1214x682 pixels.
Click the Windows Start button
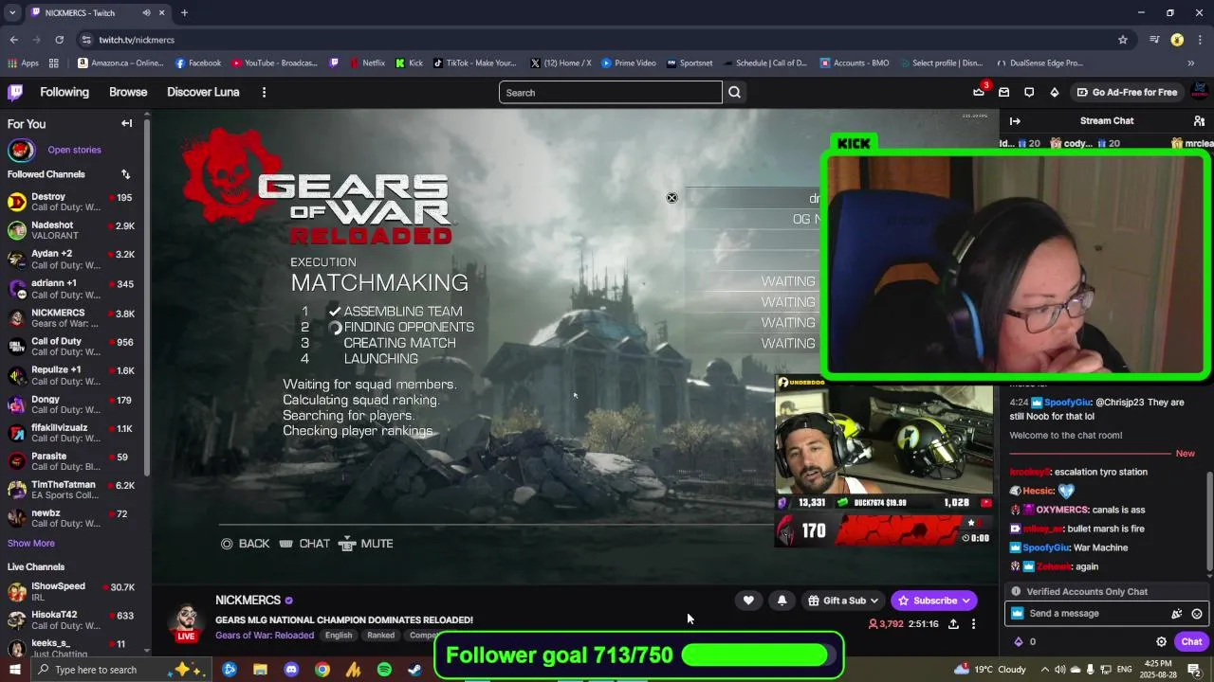coord(14,670)
